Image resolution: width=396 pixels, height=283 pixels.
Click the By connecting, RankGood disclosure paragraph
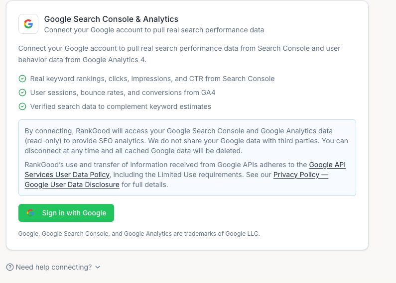pyautogui.click(x=186, y=141)
